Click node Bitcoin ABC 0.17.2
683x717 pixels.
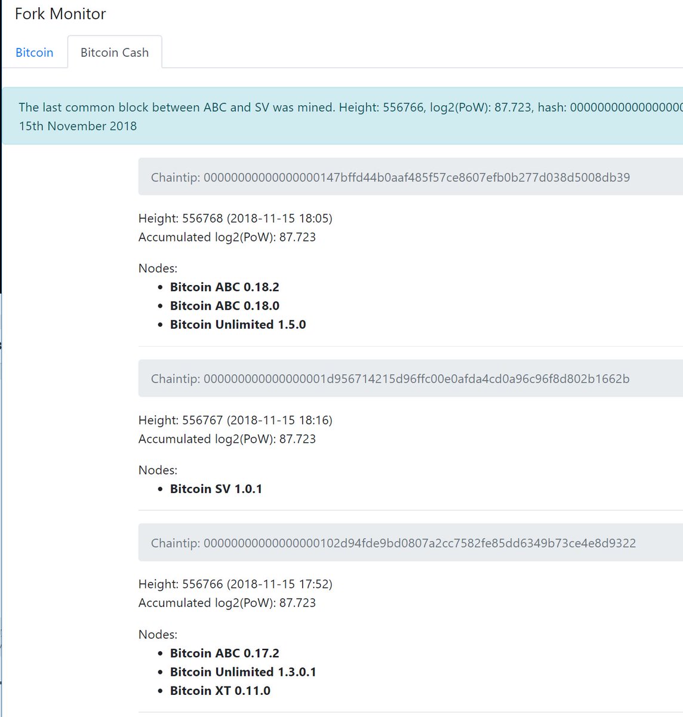(x=224, y=653)
